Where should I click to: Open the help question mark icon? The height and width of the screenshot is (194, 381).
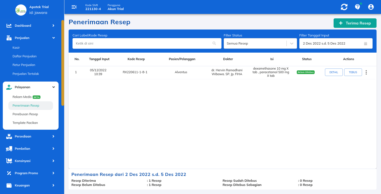click(357, 7)
